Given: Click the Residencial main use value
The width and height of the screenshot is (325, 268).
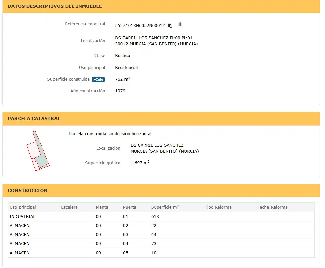Looking at the screenshot, I should coord(127,68).
